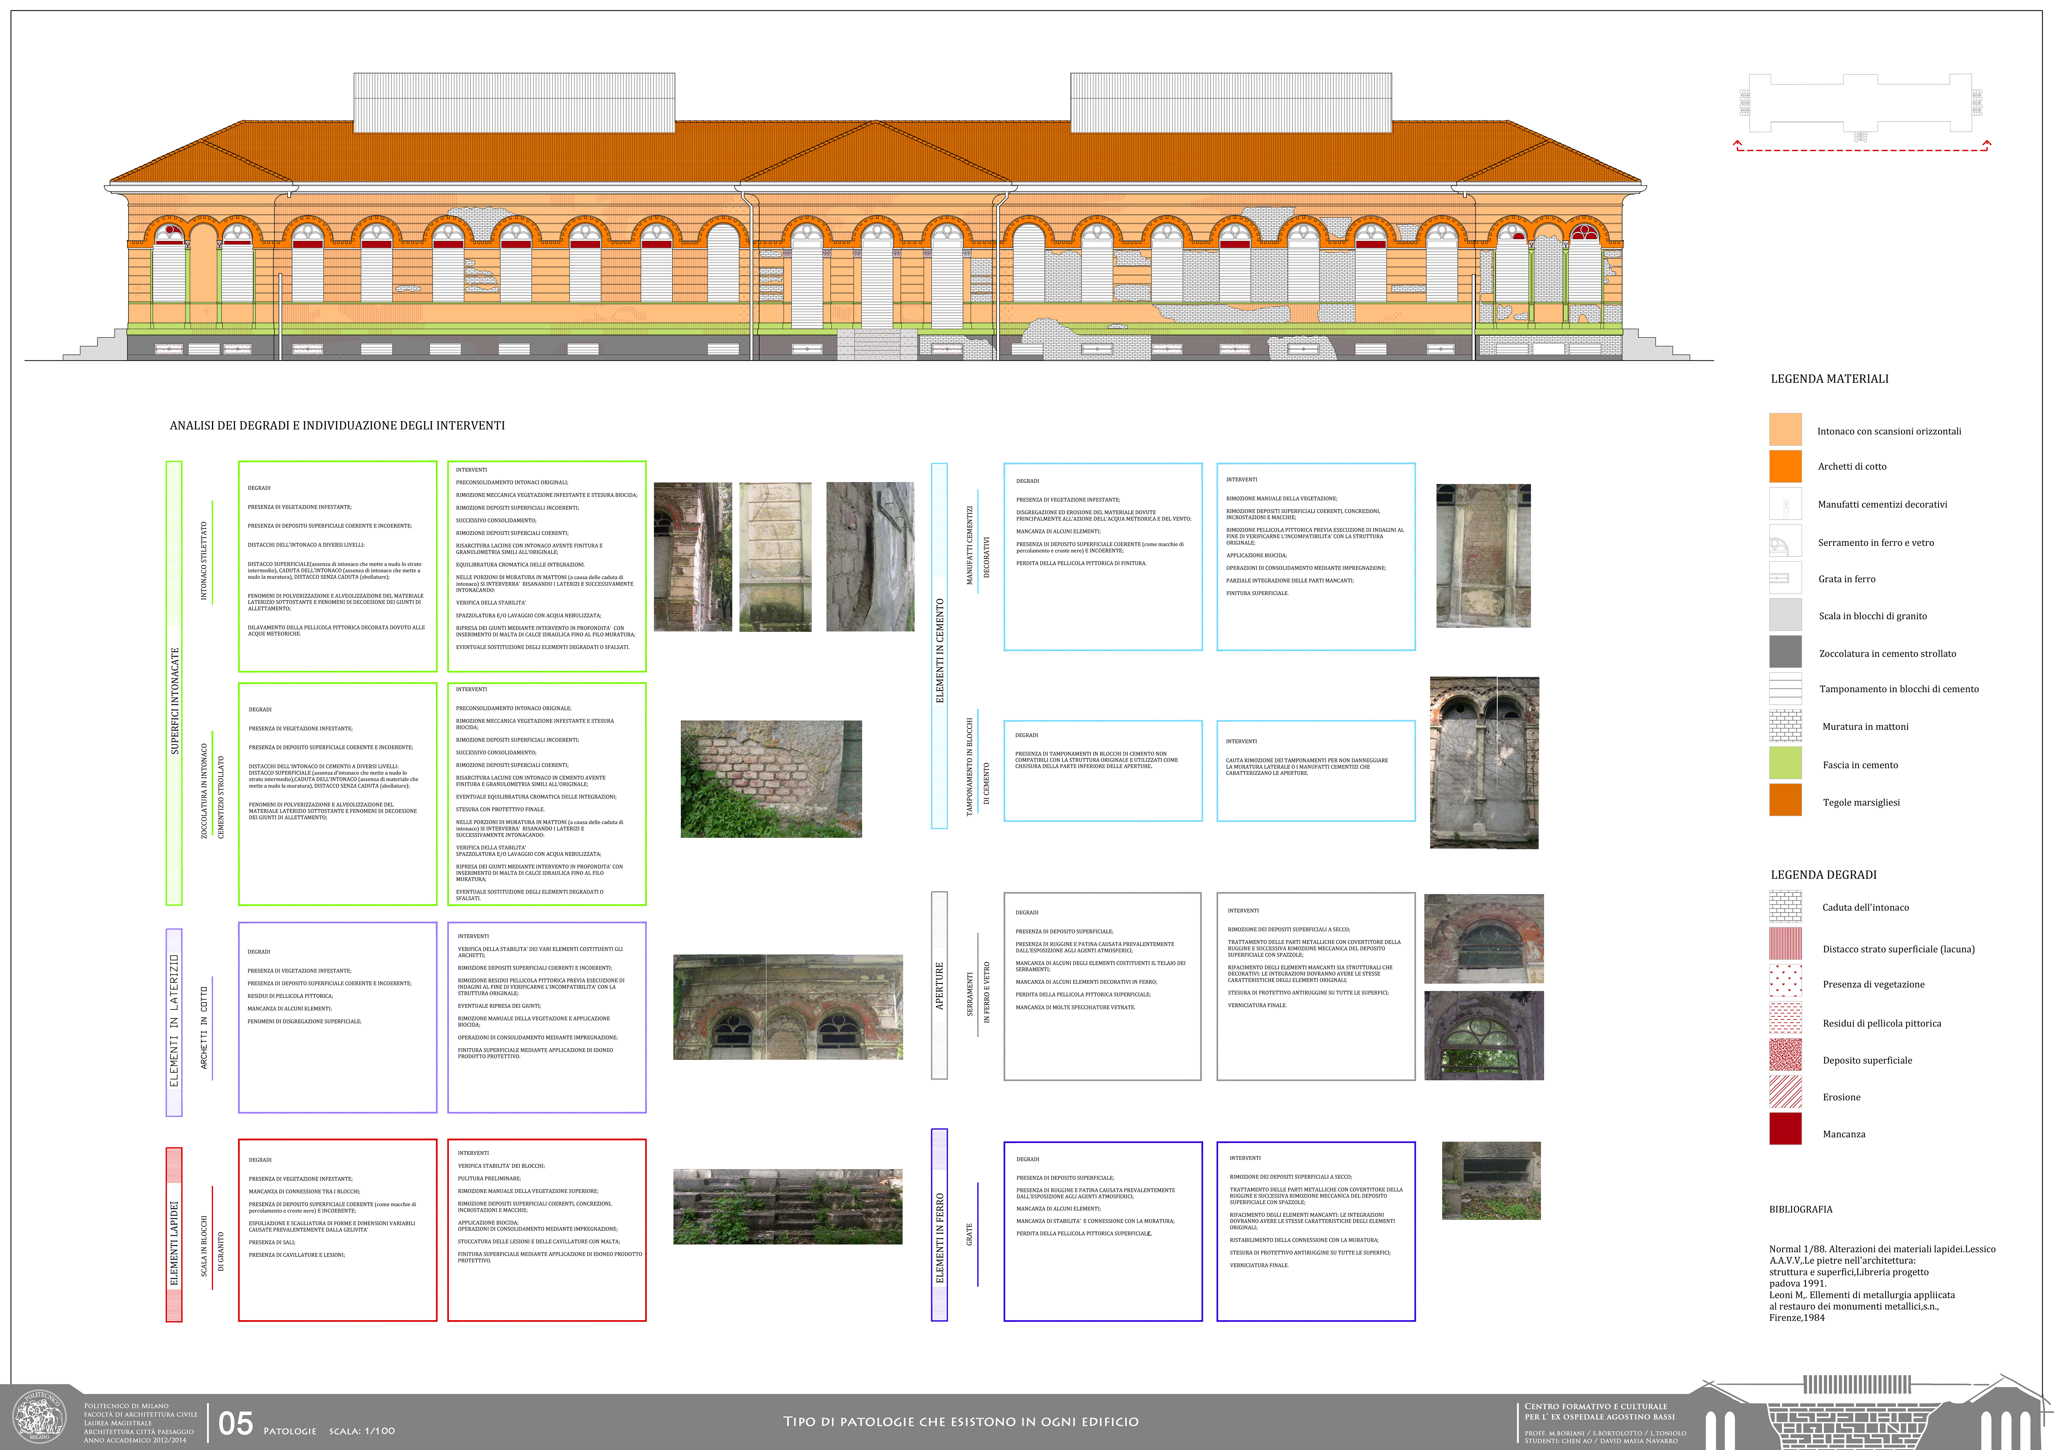Image resolution: width=2054 pixels, height=1450 pixels.
Task: Open the overgrown granite steps photo
Action: [788, 1207]
